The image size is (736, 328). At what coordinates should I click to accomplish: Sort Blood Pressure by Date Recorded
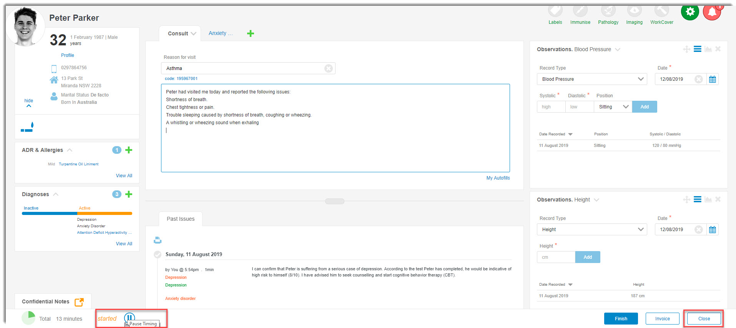(x=556, y=134)
